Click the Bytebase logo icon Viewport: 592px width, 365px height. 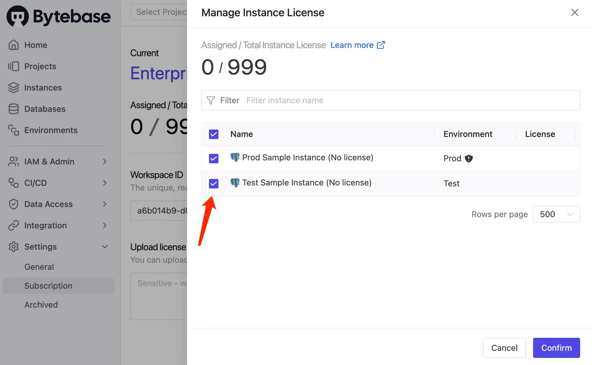pyautogui.click(x=16, y=16)
